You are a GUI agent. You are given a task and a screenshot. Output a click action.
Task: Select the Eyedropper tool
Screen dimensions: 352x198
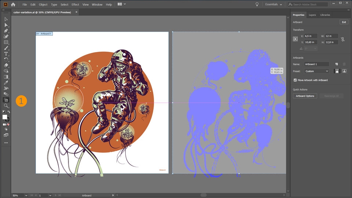coord(6,82)
